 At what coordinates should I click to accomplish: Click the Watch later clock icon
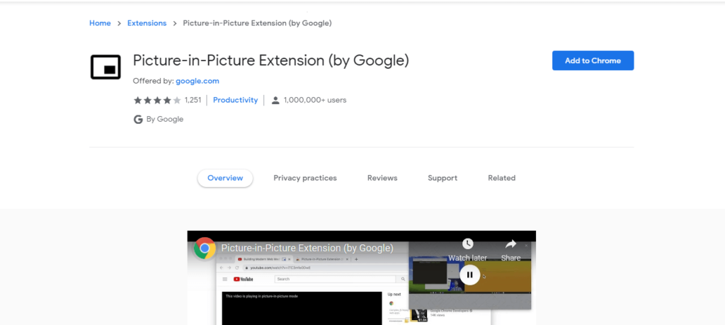[467, 244]
